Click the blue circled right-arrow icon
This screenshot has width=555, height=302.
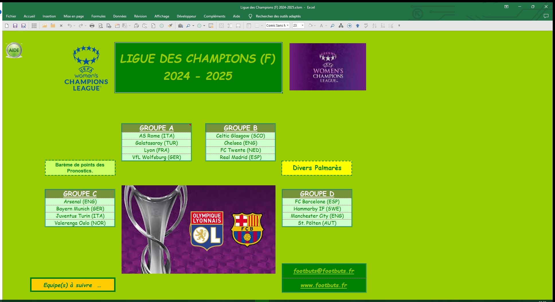click(349, 26)
